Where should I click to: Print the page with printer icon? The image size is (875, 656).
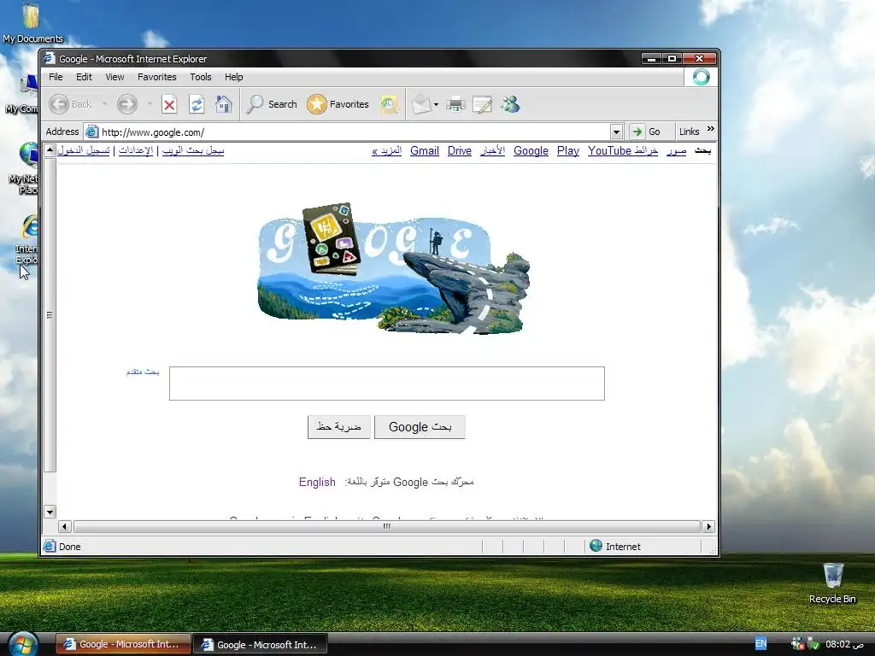(455, 104)
